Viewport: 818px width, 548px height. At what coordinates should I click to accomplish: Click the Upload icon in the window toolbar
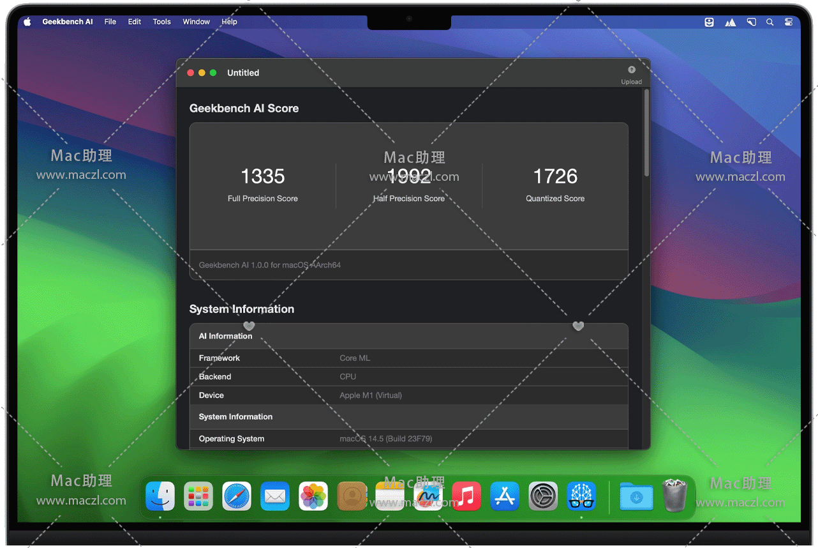tap(631, 70)
